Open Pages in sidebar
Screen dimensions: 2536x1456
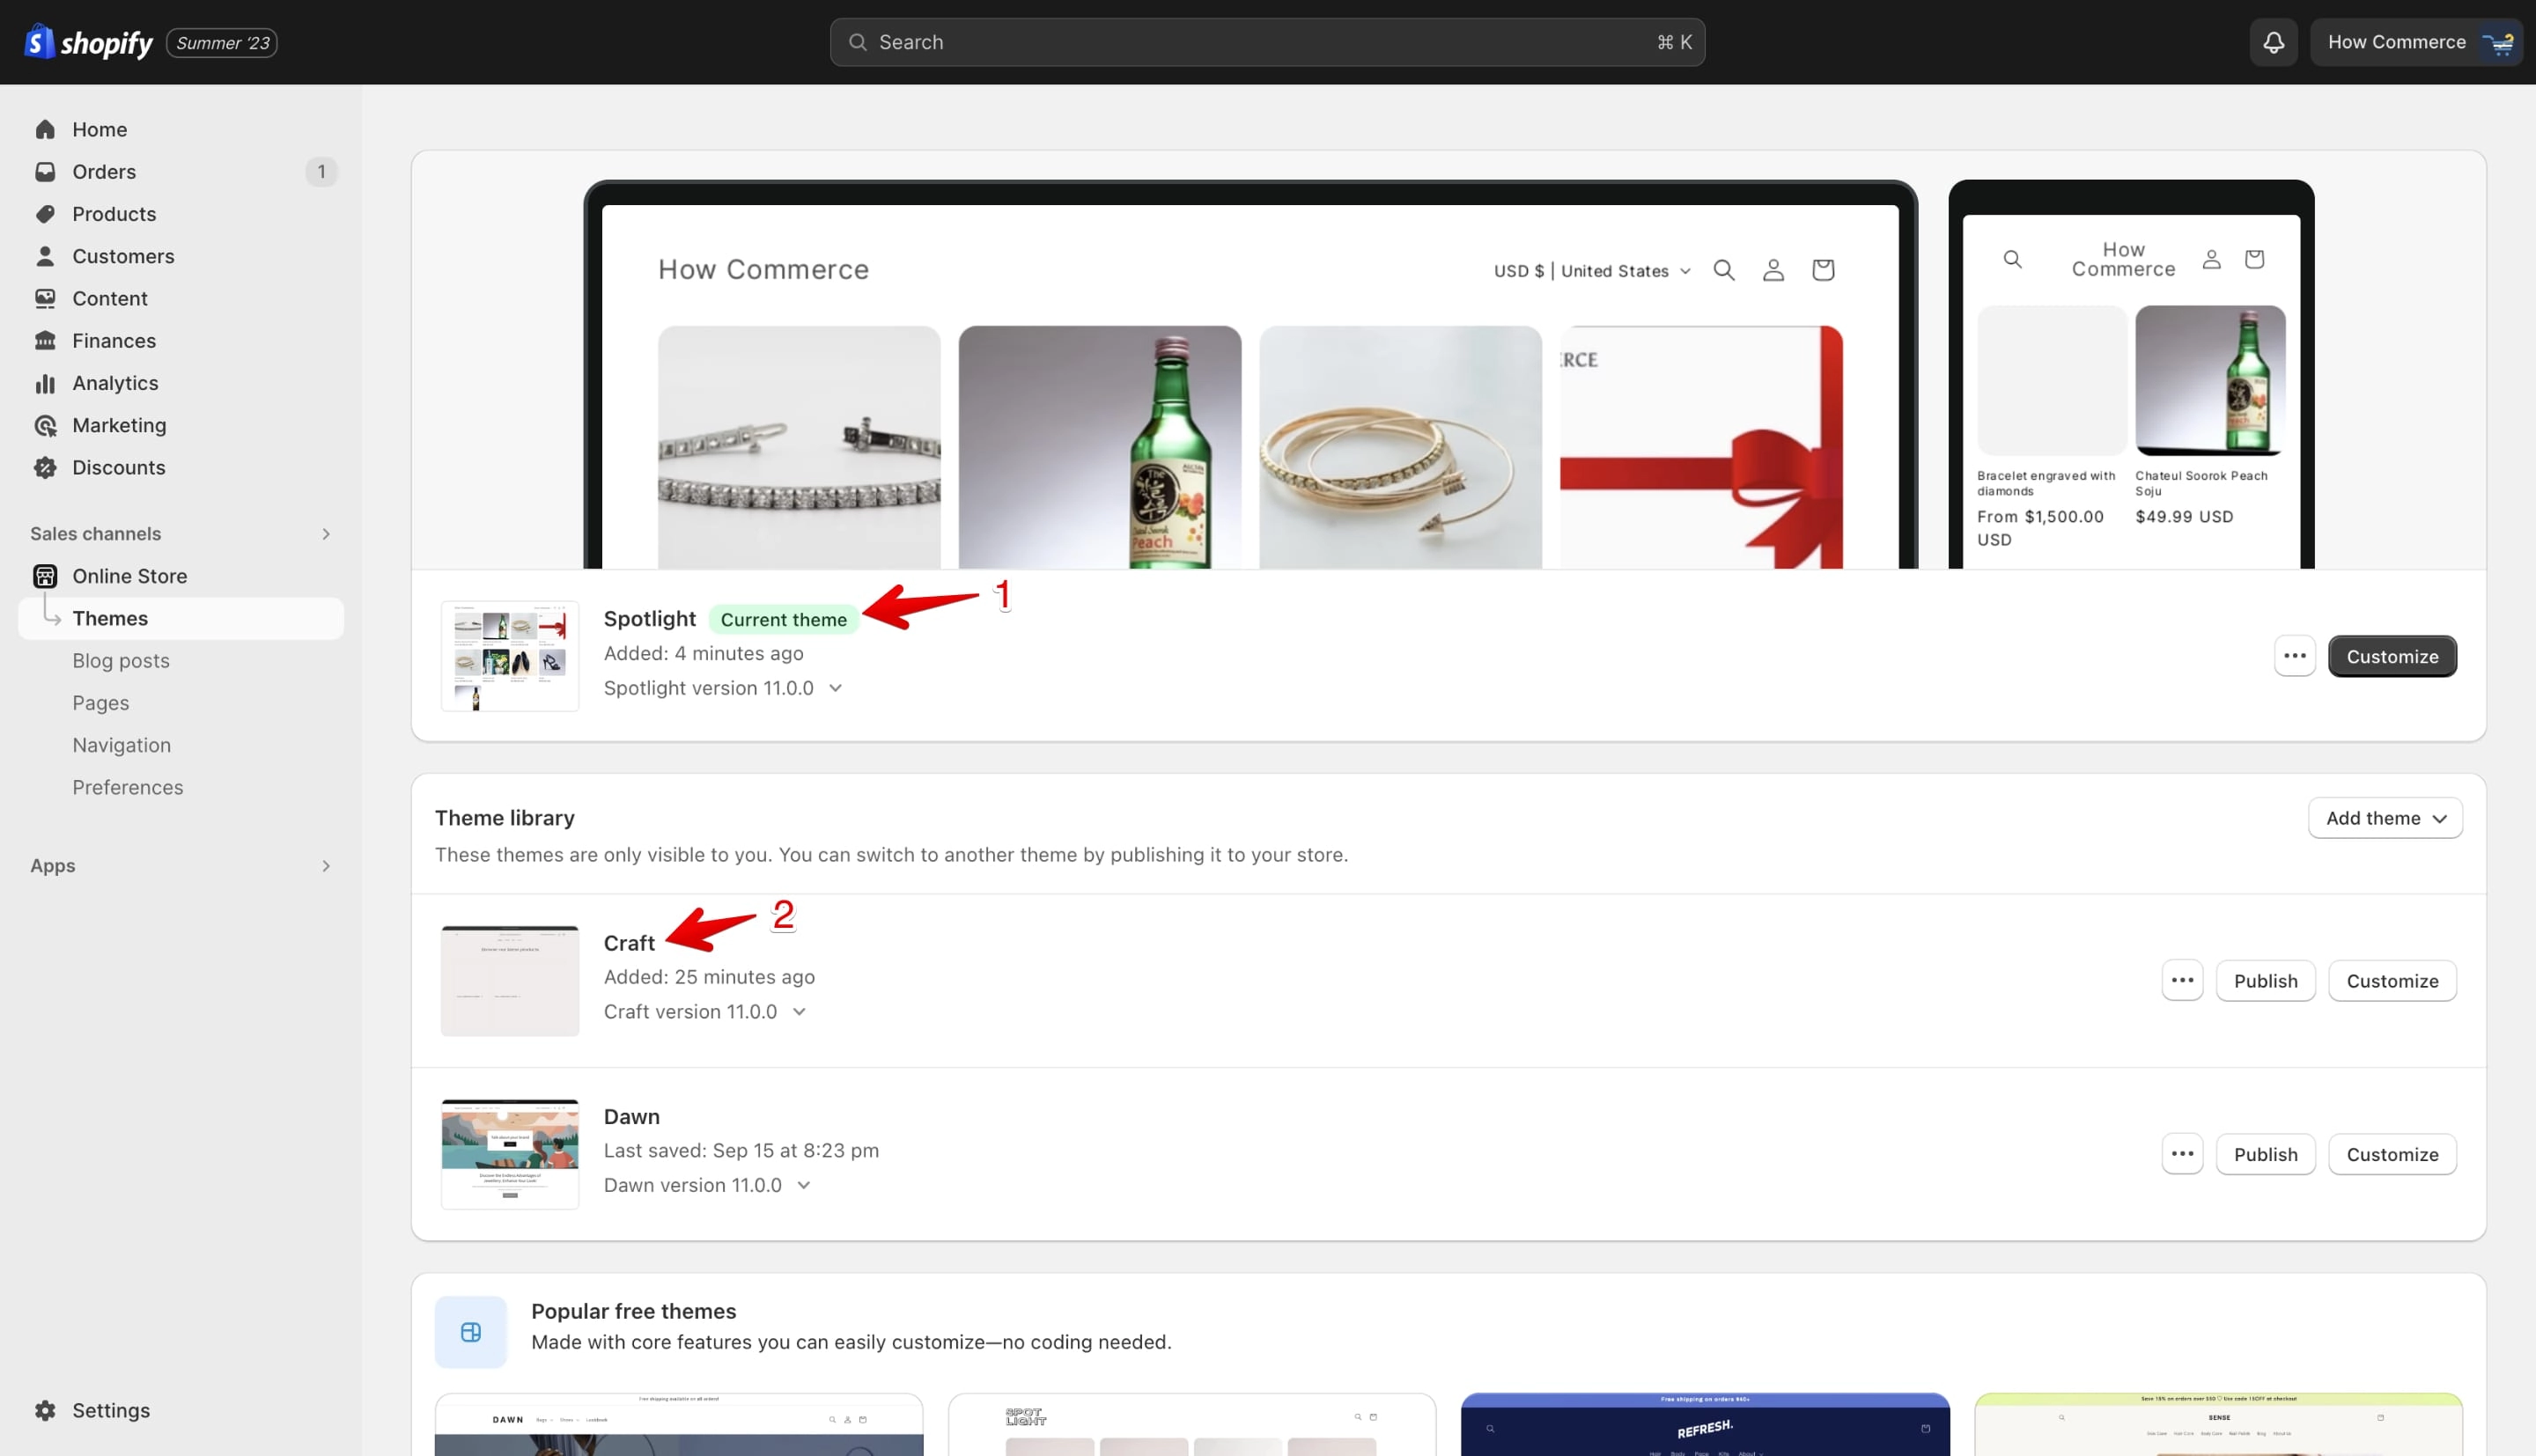[x=100, y=703]
